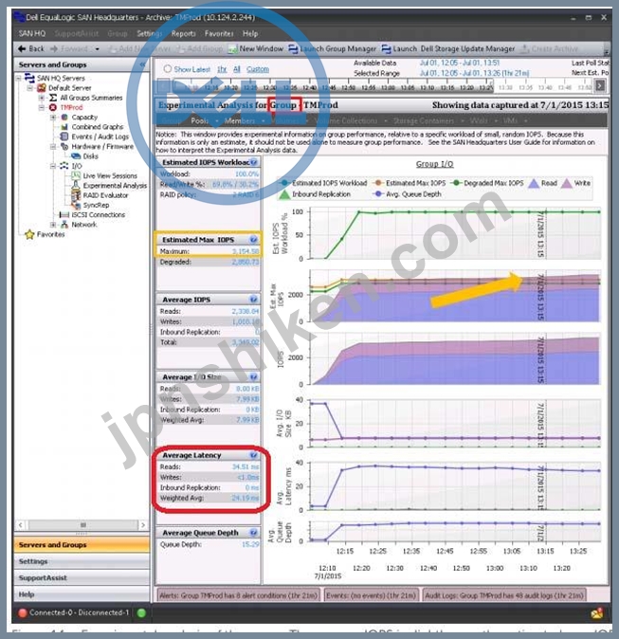Click the Favorites star icon
The height and width of the screenshot is (639, 619).
29,235
